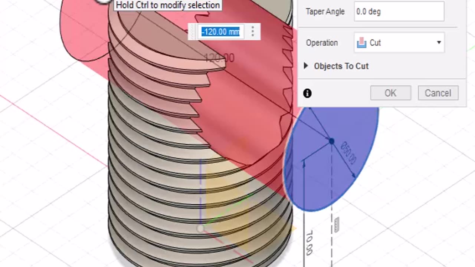The width and height of the screenshot is (475, 267).
Task: Open the Operation dropdown set to Cut
Action: [399, 43]
